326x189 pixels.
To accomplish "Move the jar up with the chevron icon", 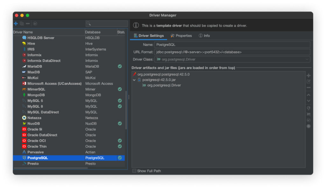I will tap(308, 95).
